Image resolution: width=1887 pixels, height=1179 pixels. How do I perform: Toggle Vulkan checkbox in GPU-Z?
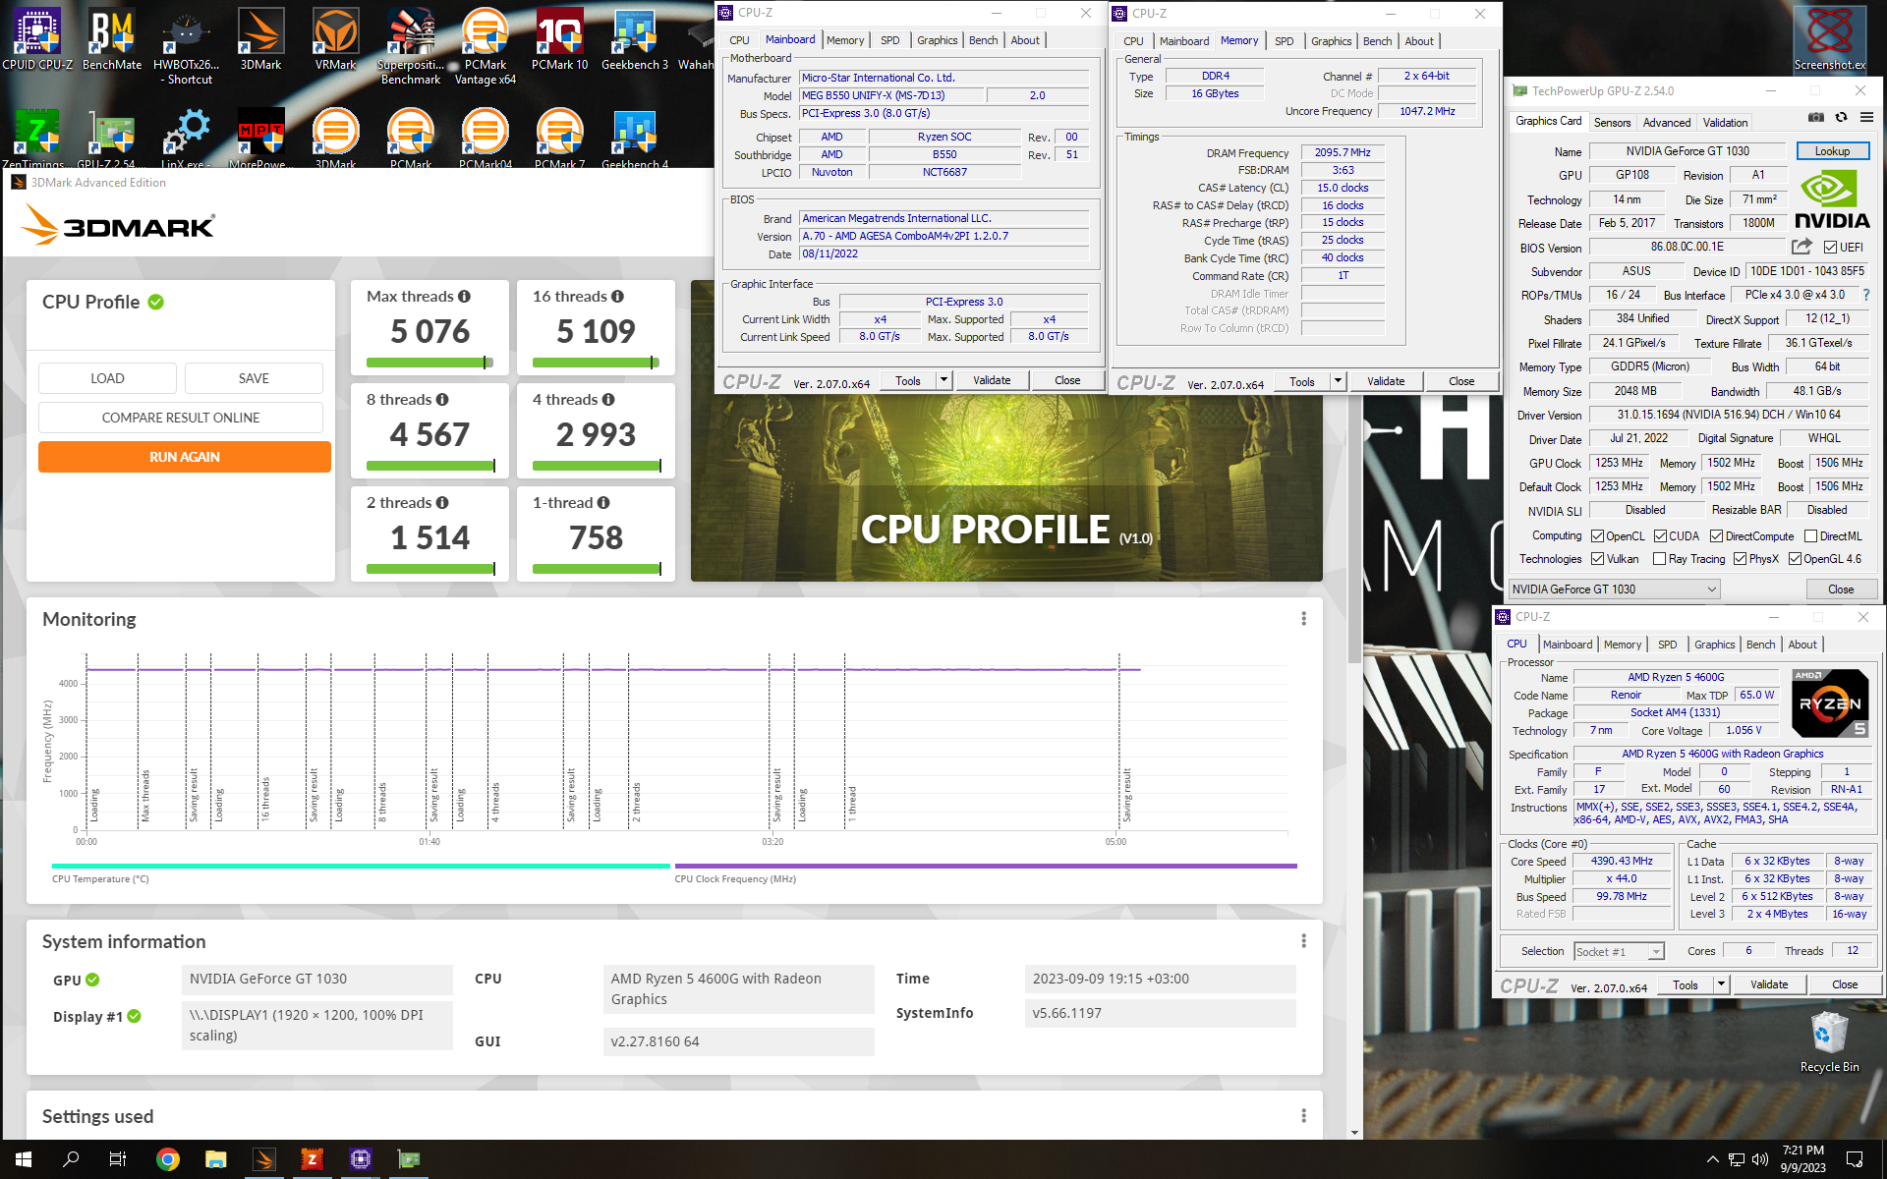pos(1598,559)
